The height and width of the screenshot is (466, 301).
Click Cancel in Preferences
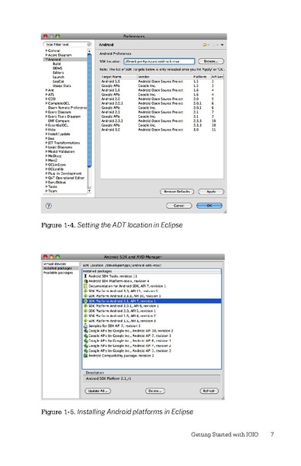(178, 206)
